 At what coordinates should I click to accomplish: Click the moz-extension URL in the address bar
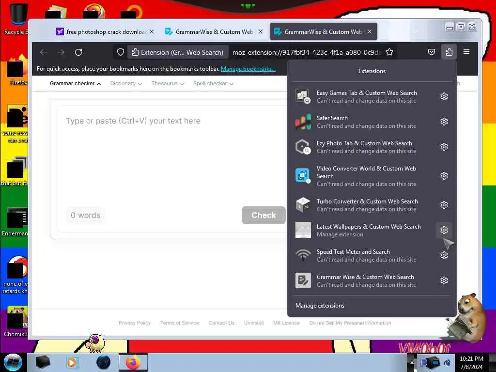[x=306, y=52]
